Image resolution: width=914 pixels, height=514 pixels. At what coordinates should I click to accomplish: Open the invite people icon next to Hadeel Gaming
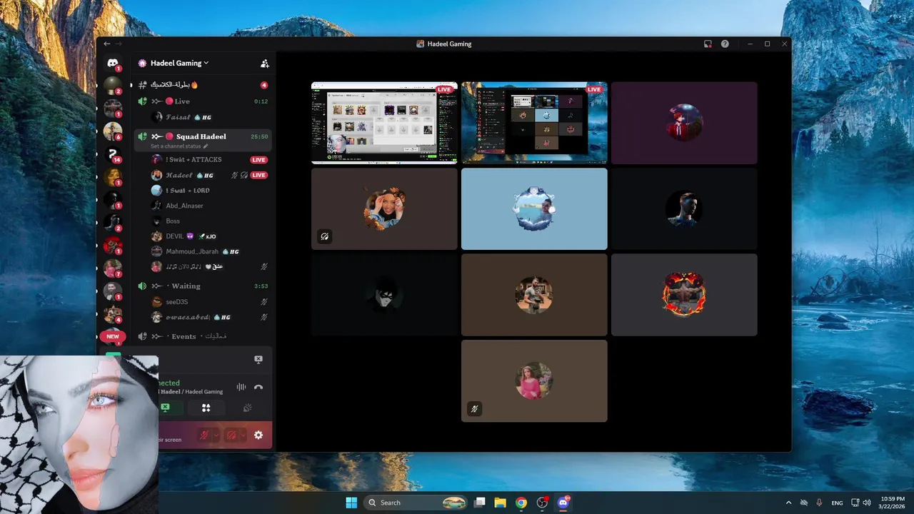pyautogui.click(x=265, y=64)
